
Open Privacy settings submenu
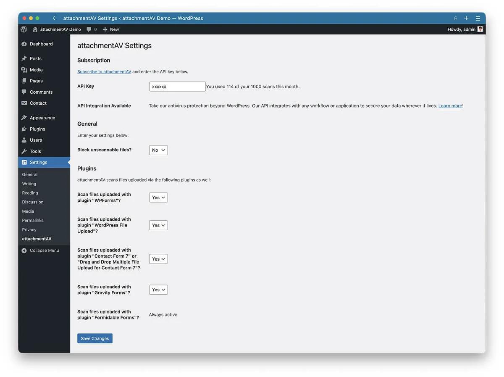pyautogui.click(x=29, y=229)
